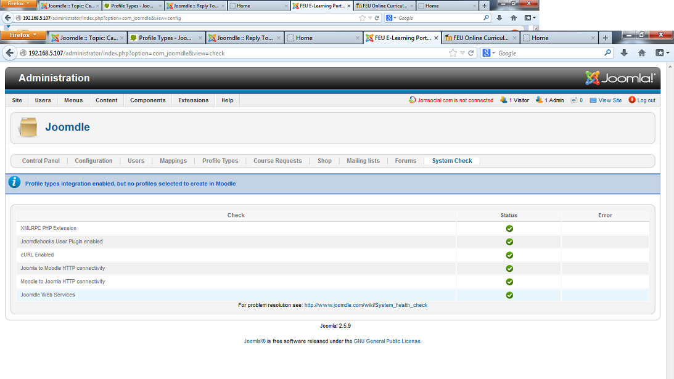Open the Extensions menu
The height and width of the screenshot is (379, 674).
[x=193, y=100]
